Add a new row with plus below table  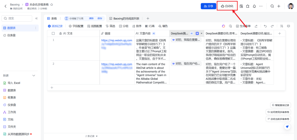52,87
